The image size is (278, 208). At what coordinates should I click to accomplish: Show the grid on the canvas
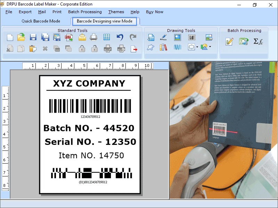click(107, 37)
